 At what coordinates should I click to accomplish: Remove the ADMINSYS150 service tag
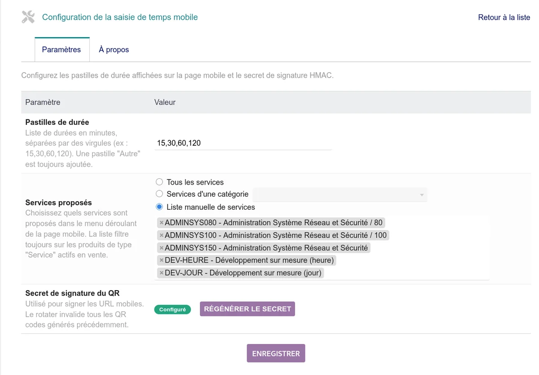(x=162, y=248)
